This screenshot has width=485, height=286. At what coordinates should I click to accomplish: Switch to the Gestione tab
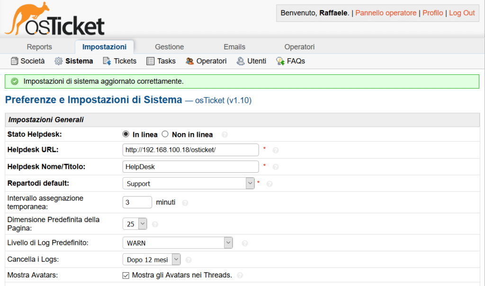coord(169,47)
